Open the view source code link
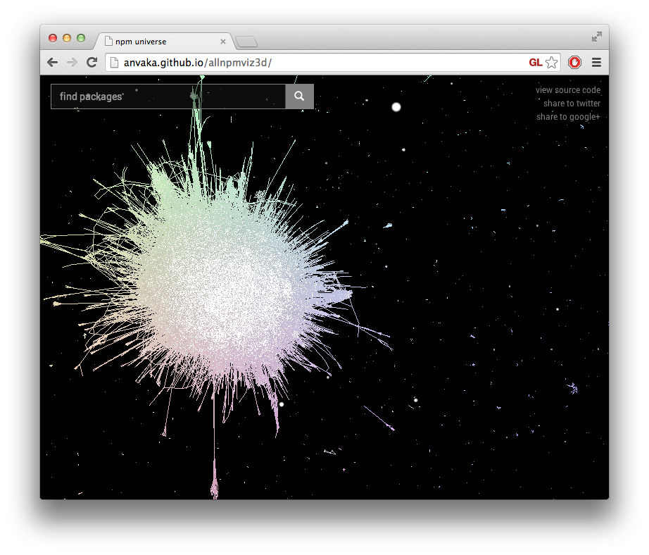Viewport: 649px width, 555px height. 568,89
